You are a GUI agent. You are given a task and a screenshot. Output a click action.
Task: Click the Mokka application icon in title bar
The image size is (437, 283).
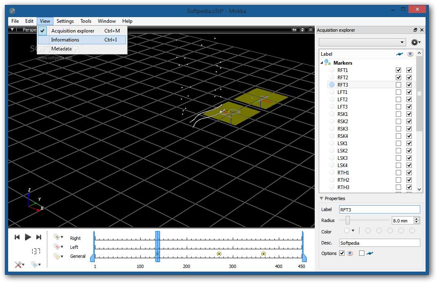[x=12, y=11]
